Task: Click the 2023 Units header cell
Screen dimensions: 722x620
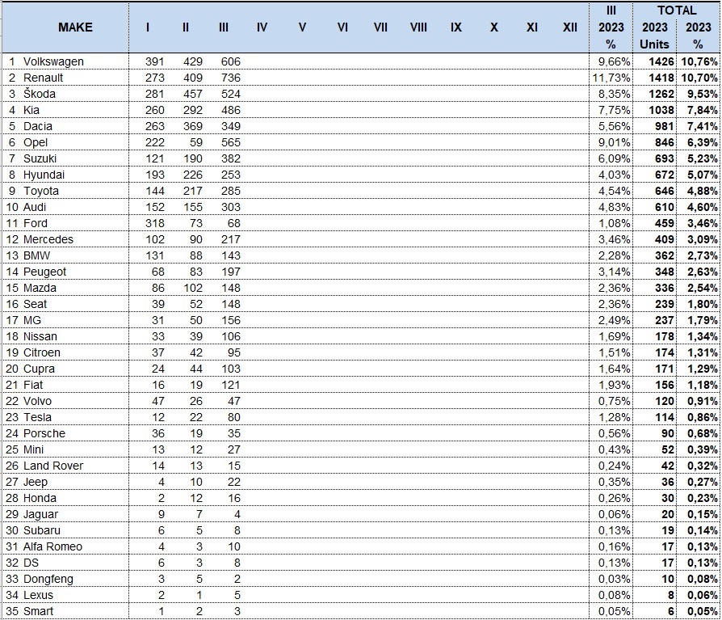Action: coord(654,36)
